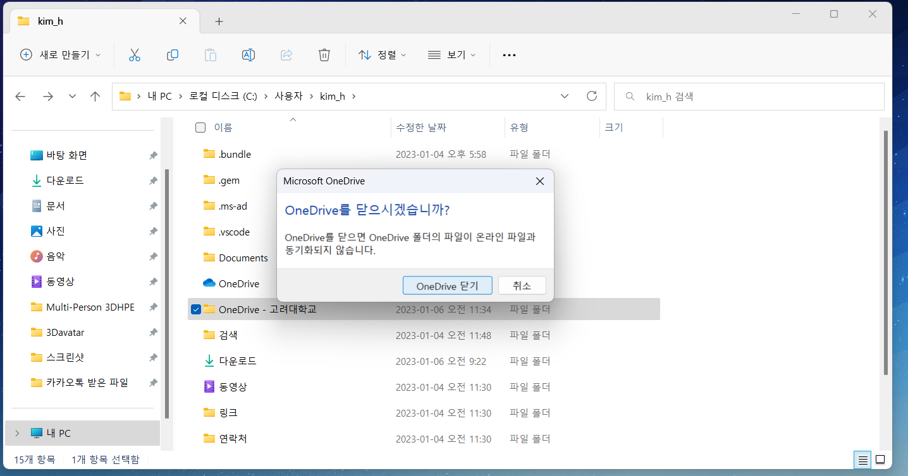Click the search magnifier icon

[630, 97]
